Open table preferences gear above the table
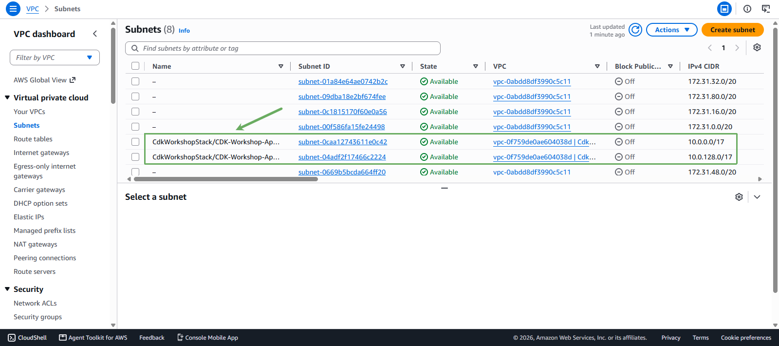This screenshot has width=779, height=346. click(757, 47)
